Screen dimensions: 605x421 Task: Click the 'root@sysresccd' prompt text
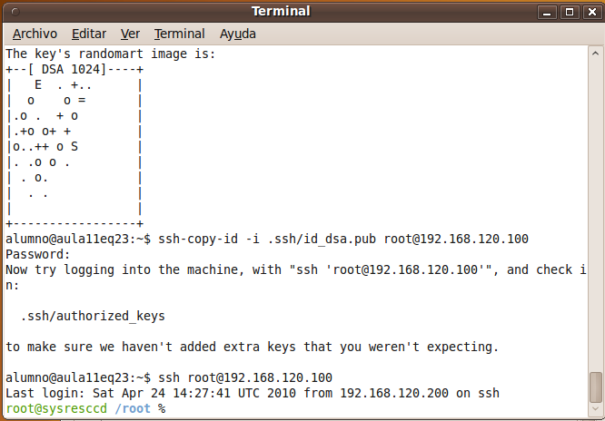point(56,408)
